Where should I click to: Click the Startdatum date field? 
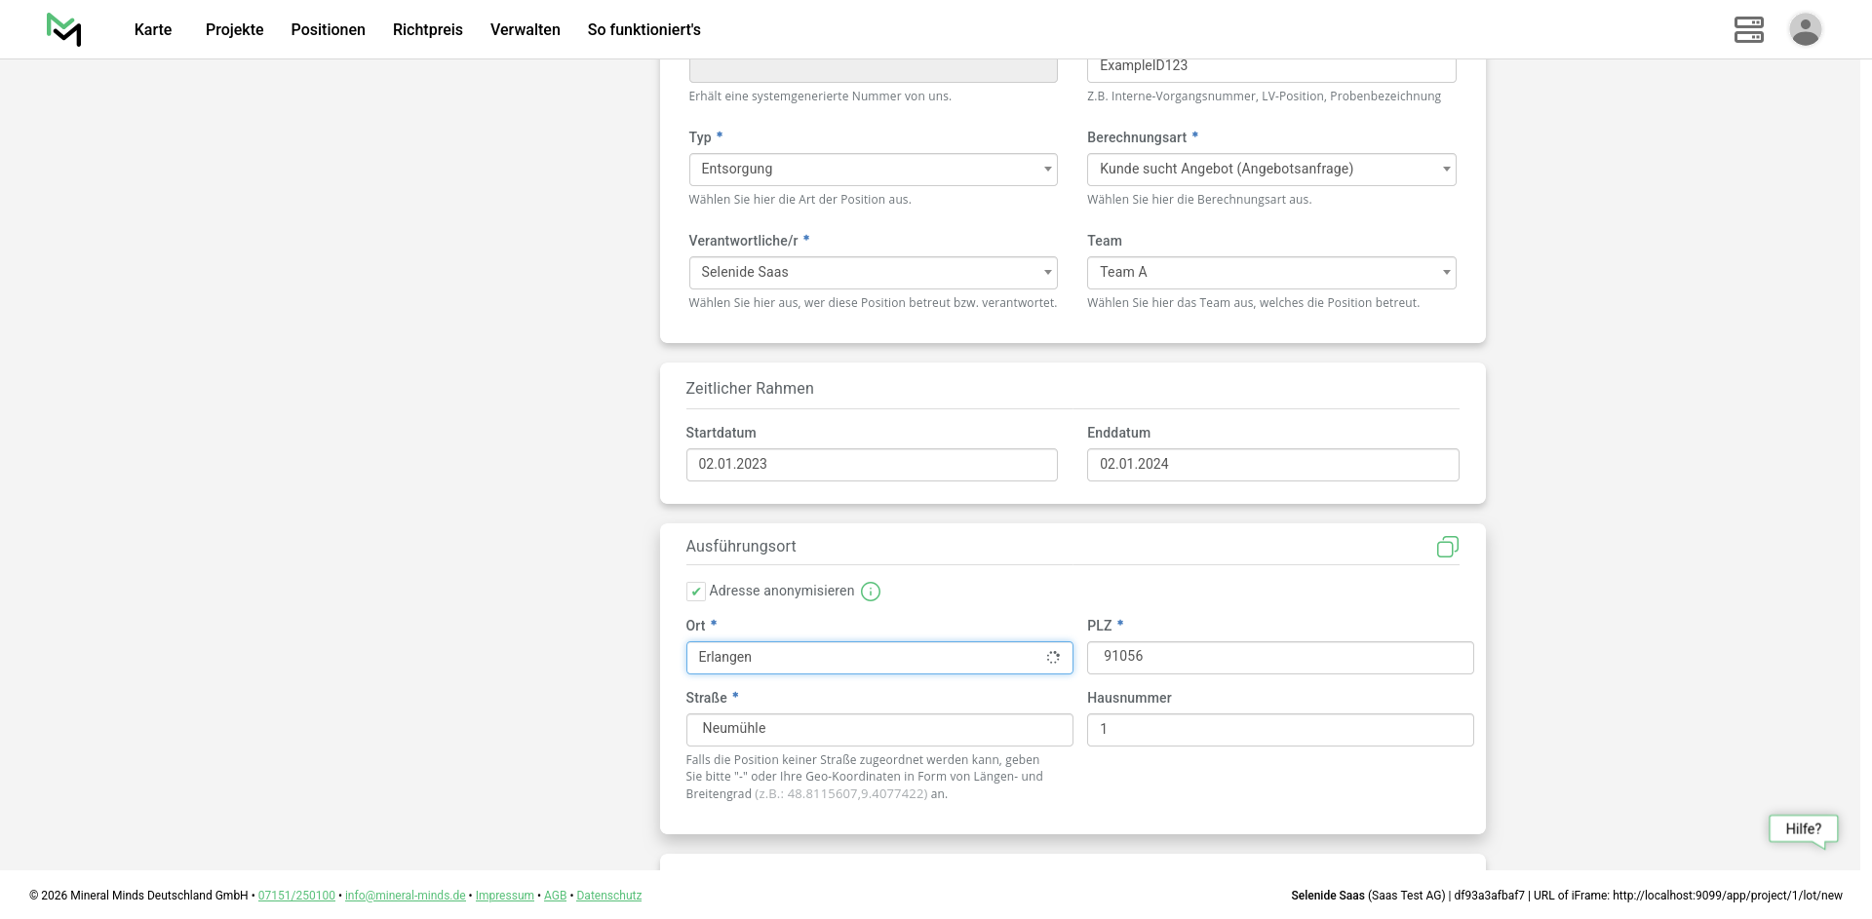[871, 465]
